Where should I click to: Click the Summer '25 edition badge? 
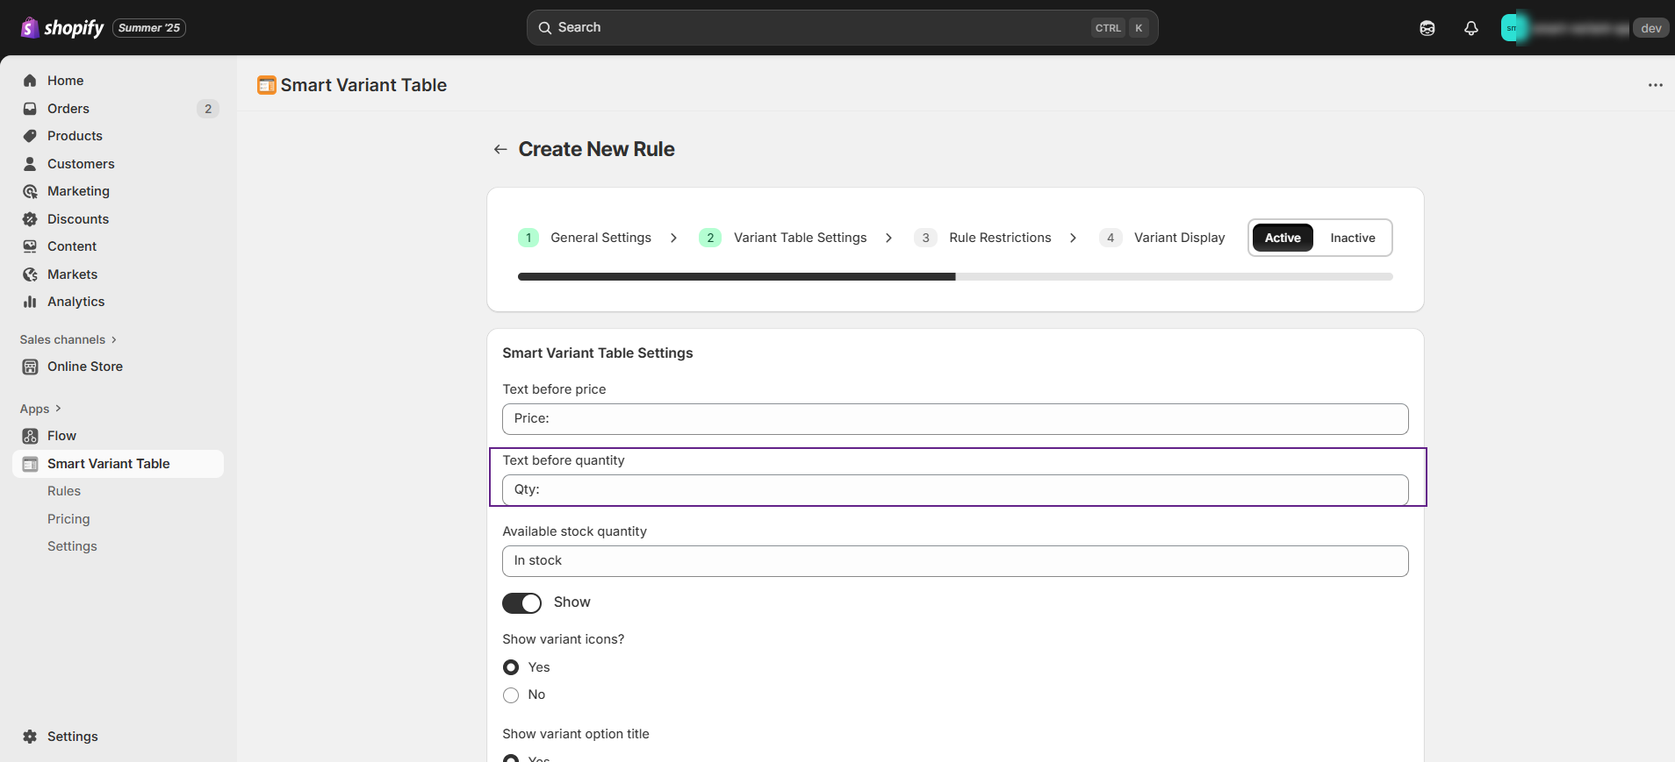tap(149, 28)
